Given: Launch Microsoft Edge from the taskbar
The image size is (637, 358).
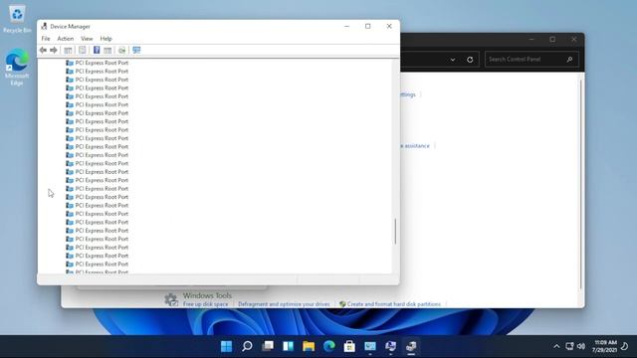Looking at the screenshot, I should point(329,346).
